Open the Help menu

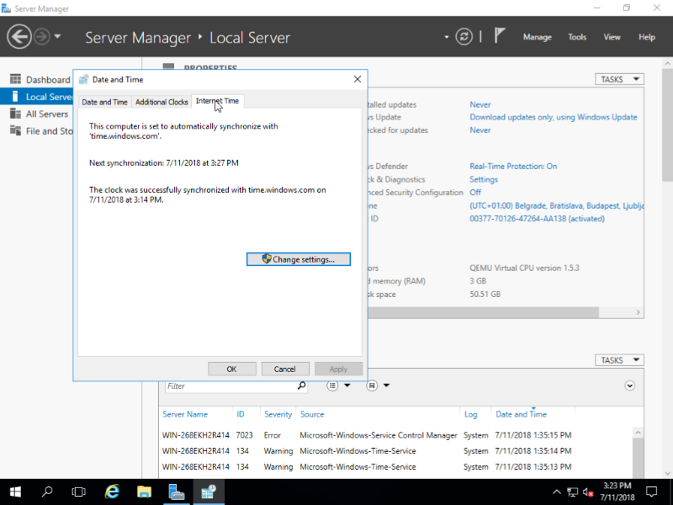pos(646,37)
